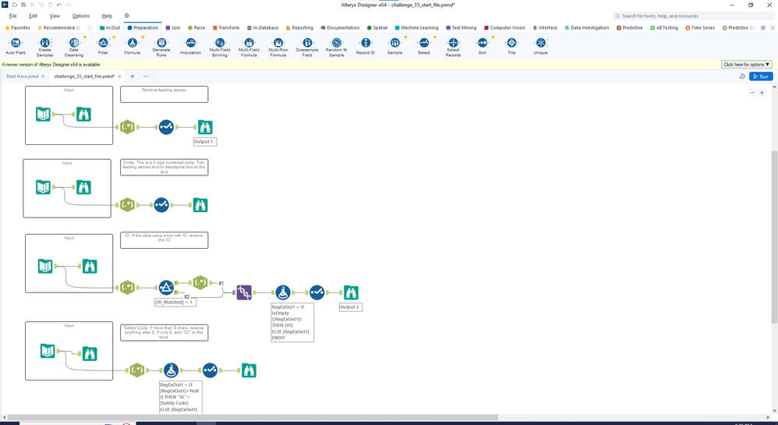Select the Generate Rows tool
This screenshot has height=425, width=778.
161,43
